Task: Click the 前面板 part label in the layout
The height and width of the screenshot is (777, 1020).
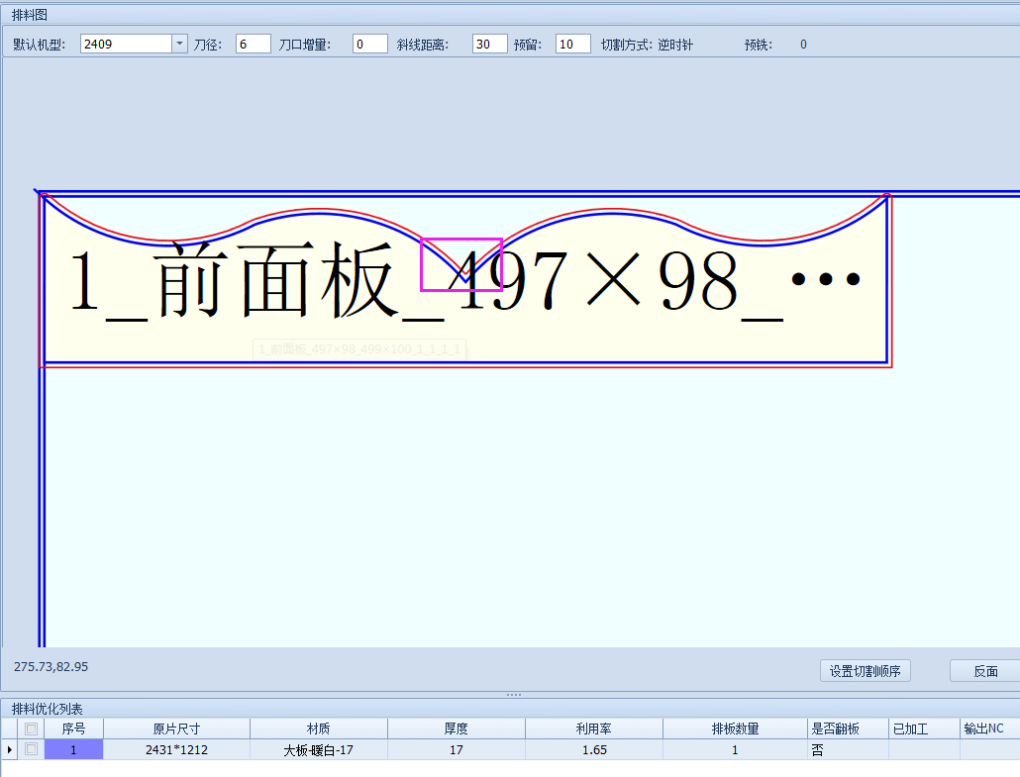Action: 463,281
